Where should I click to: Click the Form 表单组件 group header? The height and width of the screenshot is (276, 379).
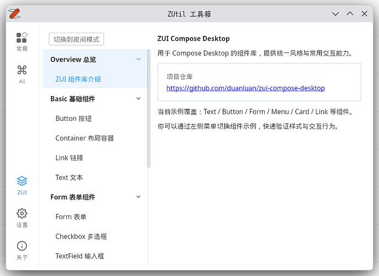95,197
